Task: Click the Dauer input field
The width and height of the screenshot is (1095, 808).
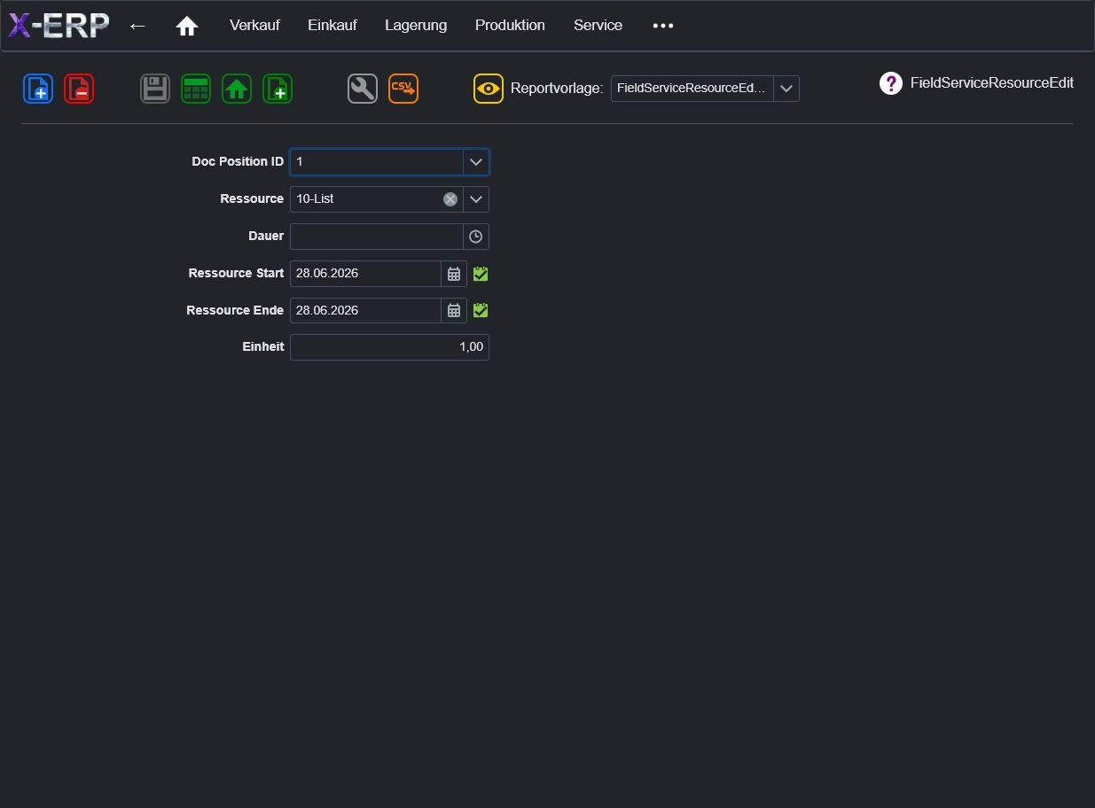Action: pos(377,237)
